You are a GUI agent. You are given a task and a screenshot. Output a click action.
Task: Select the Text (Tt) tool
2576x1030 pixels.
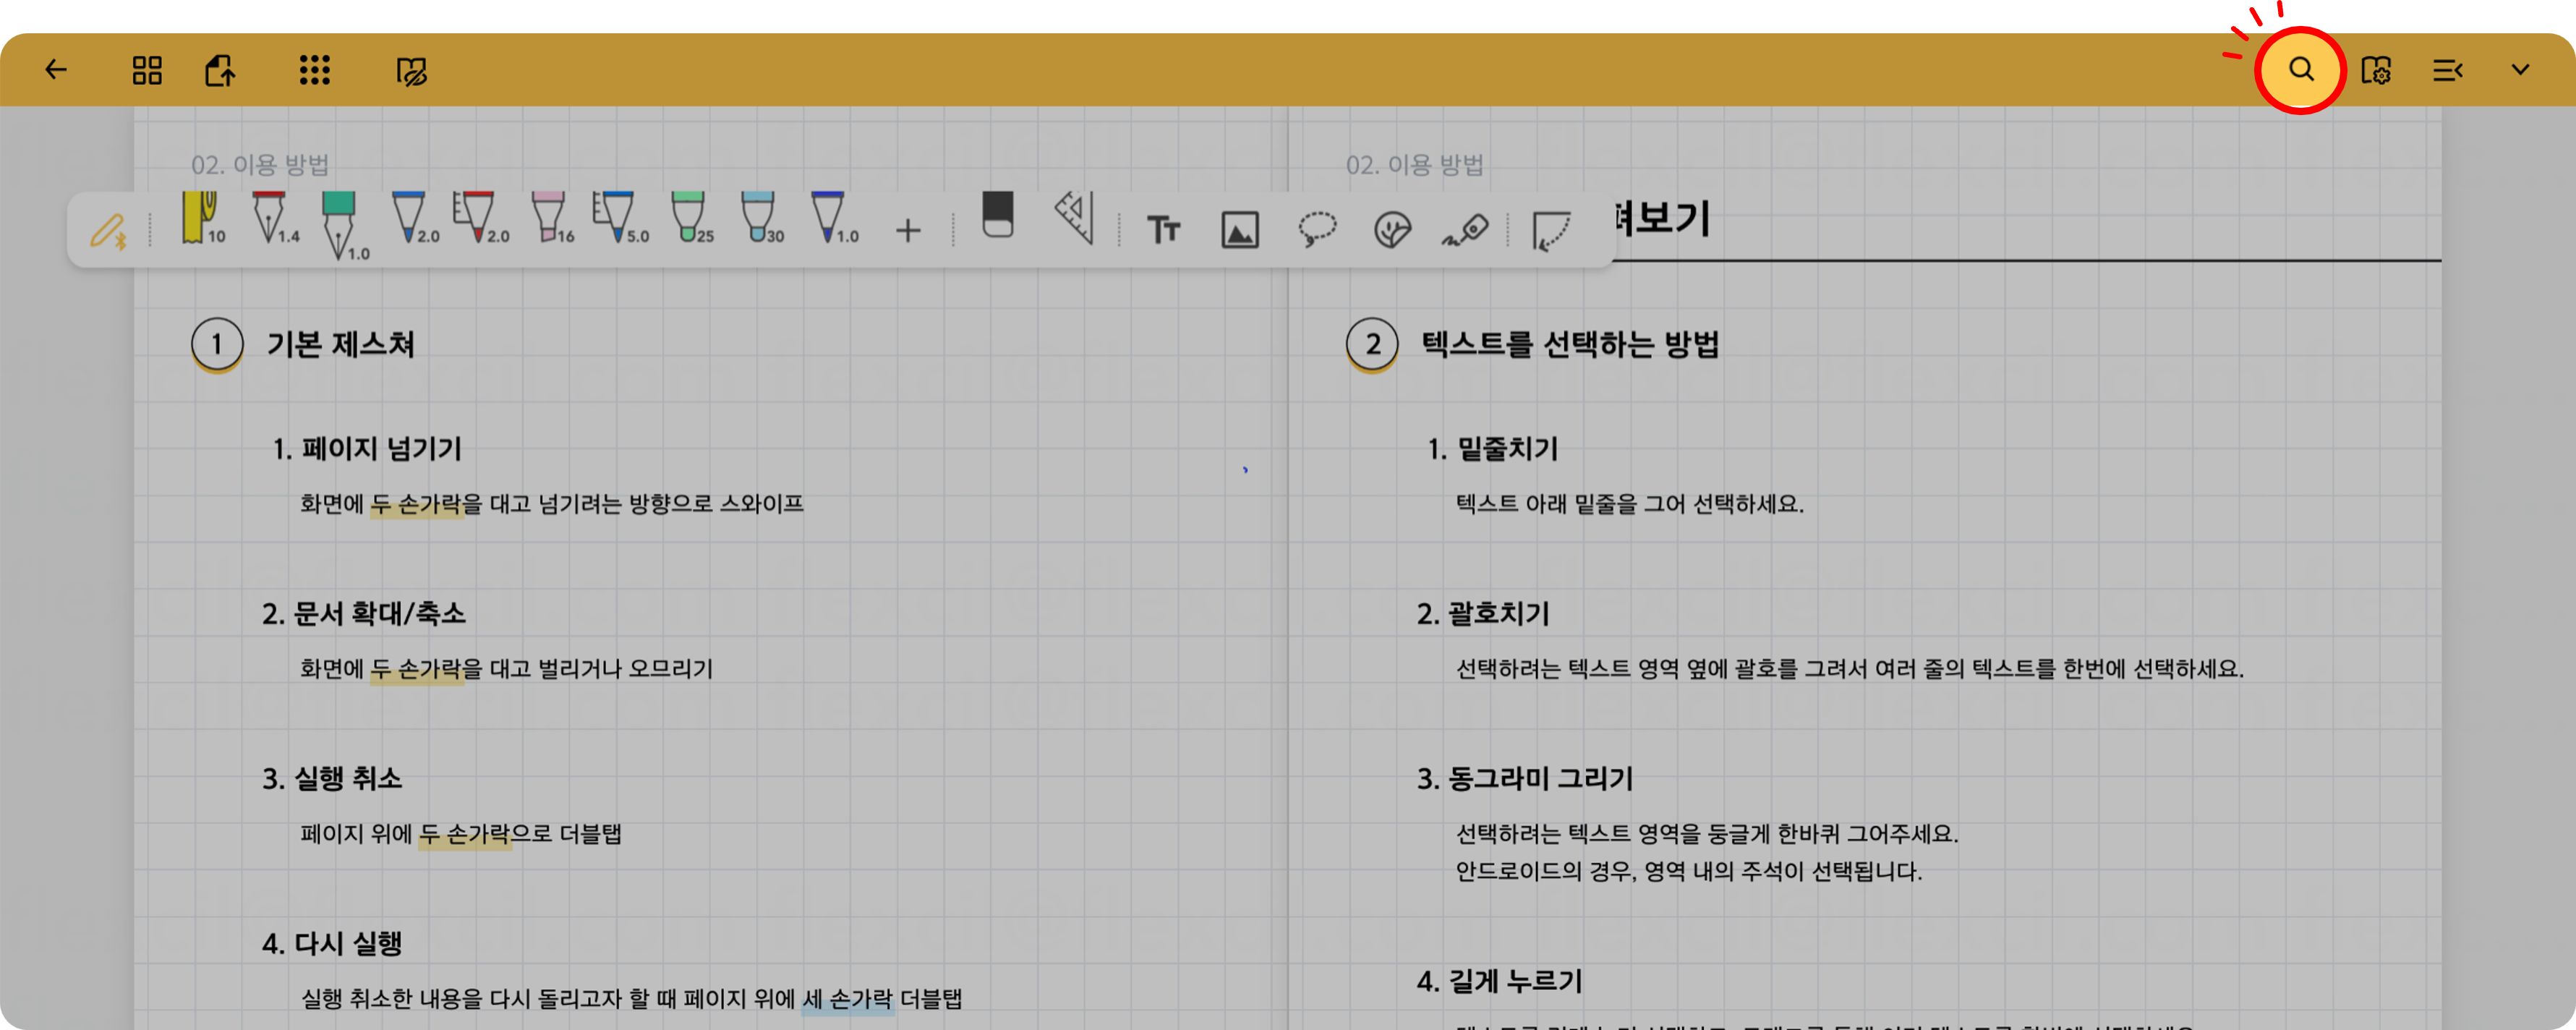(x=1163, y=231)
